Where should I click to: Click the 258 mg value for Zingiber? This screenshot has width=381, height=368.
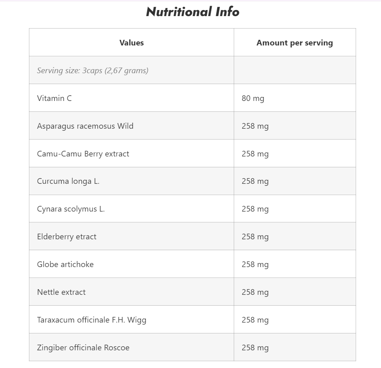[x=255, y=347]
